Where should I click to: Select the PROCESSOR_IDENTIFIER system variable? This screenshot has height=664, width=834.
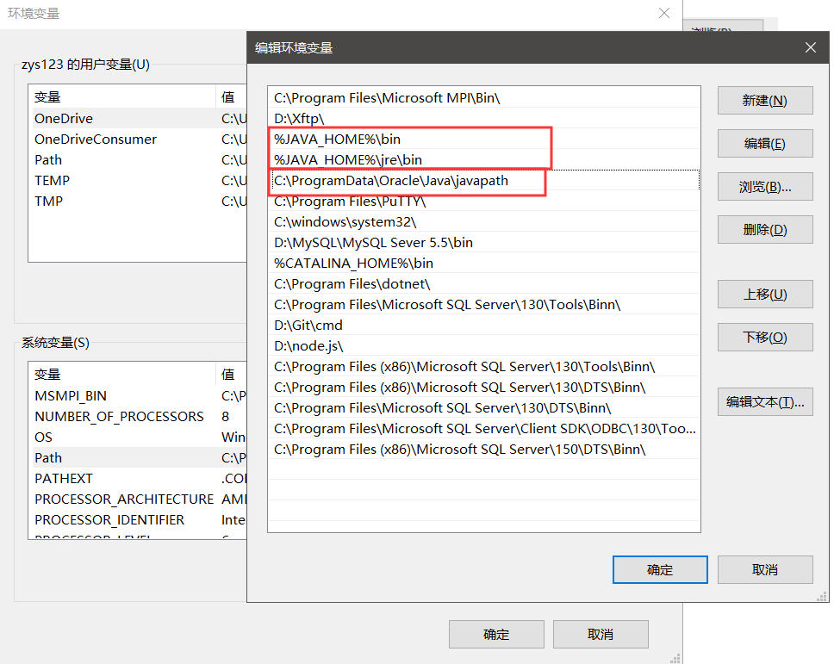[138, 520]
